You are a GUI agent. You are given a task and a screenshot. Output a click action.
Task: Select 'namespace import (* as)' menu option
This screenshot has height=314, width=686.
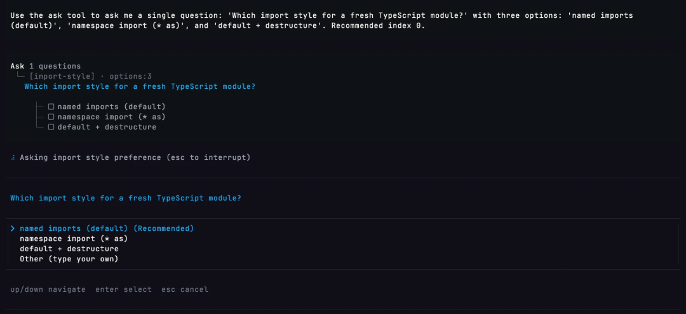tap(74, 239)
